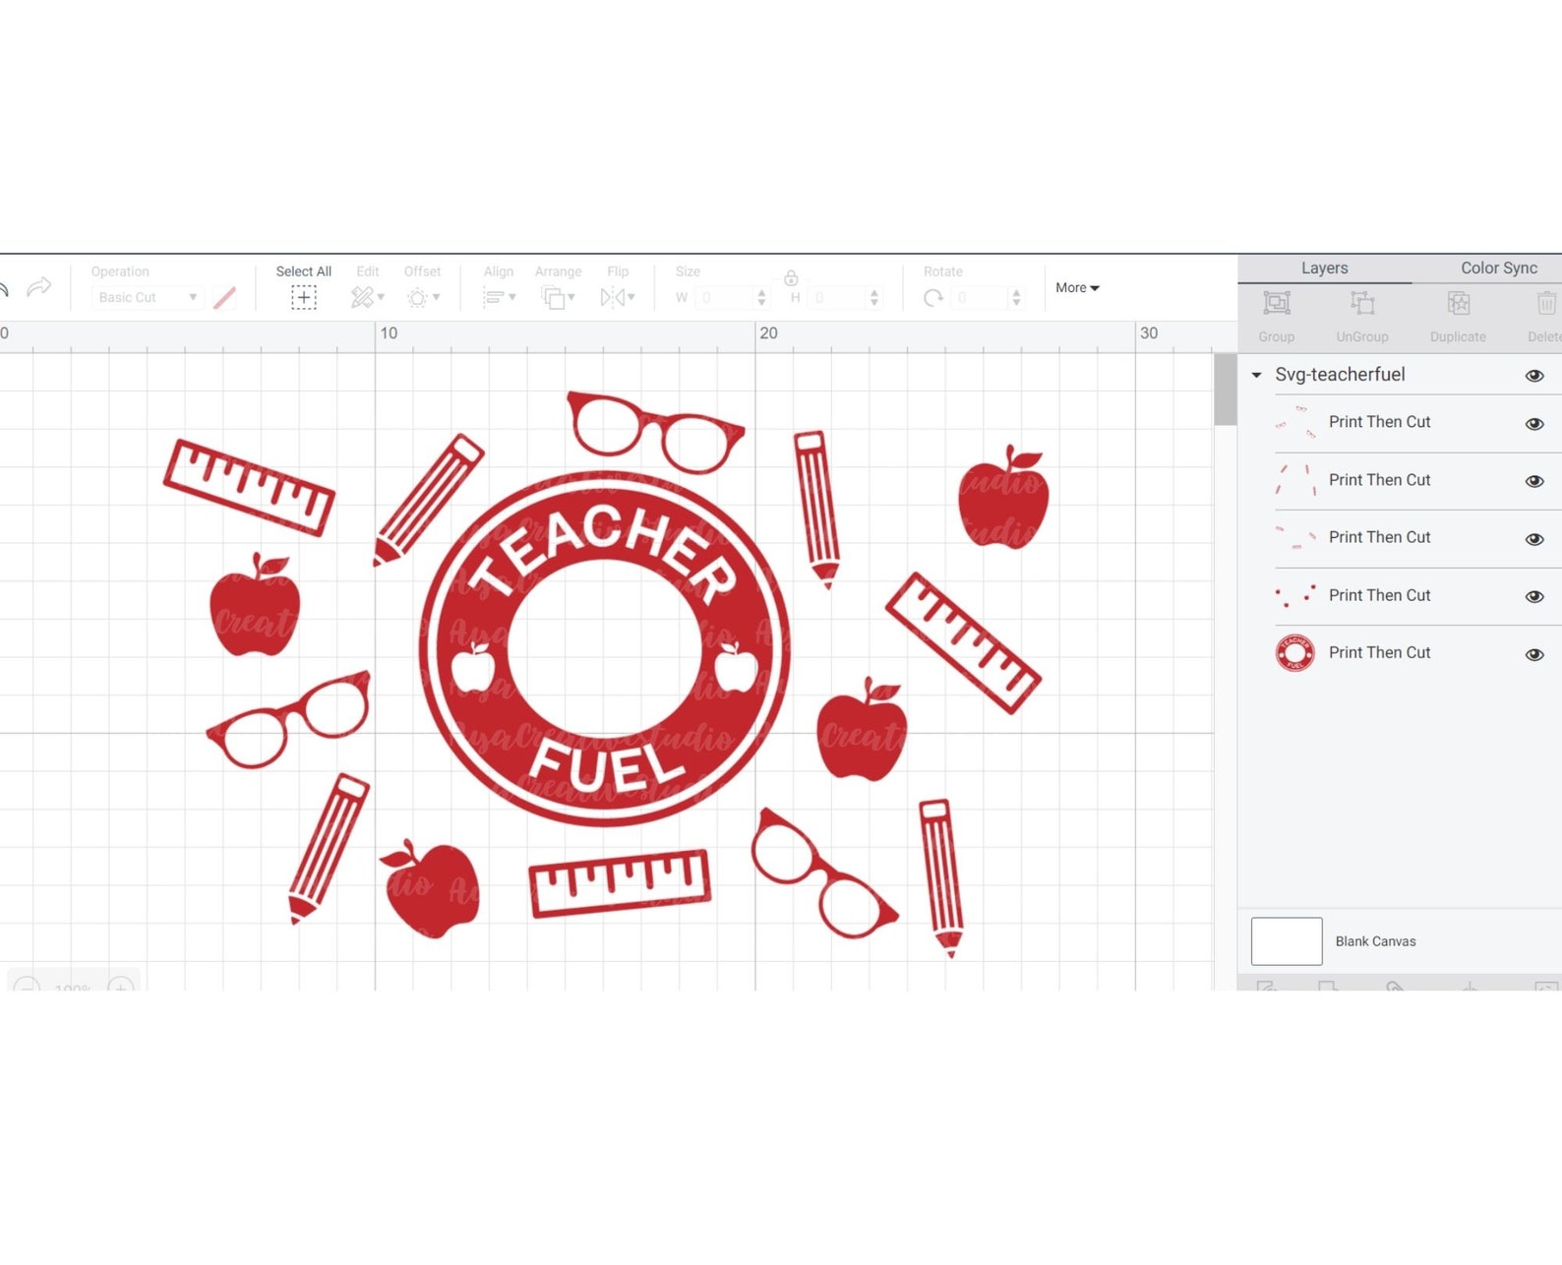The image size is (1562, 1265).
Task: Click the line color pen swatch beside Operation
Action: [224, 297]
